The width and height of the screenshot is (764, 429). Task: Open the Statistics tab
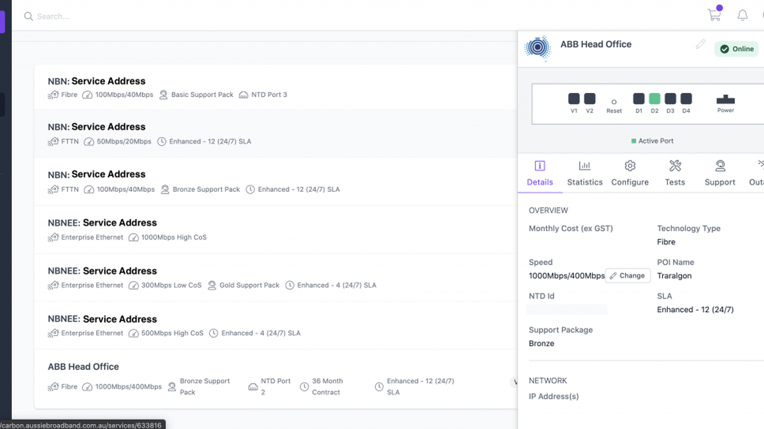pos(585,173)
